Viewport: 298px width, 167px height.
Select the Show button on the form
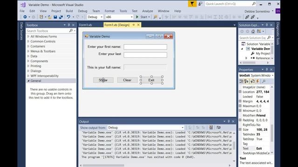pos(103,80)
